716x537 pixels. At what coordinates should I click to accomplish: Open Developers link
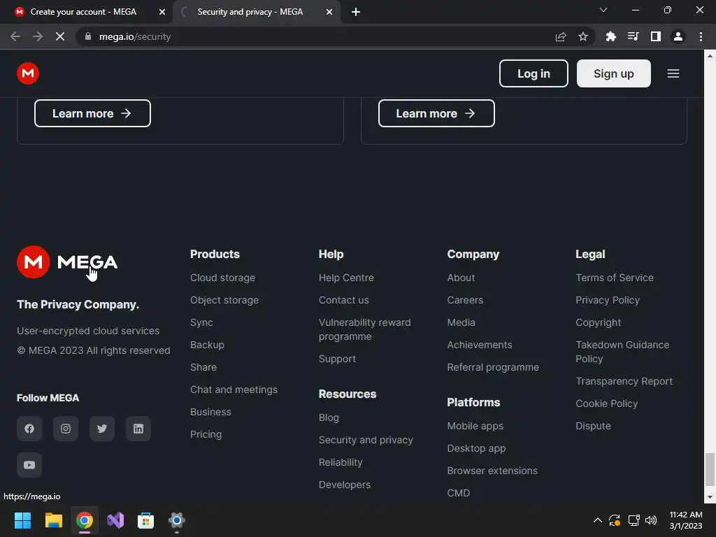pyautogui.click(x=345, y=485)
